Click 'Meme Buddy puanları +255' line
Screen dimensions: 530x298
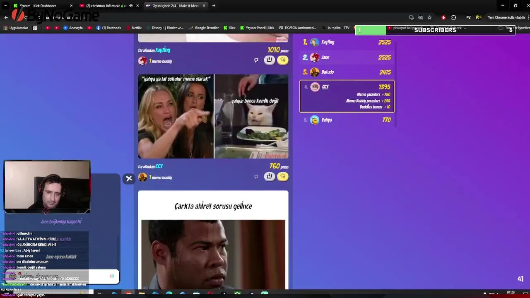pos(368,101)
